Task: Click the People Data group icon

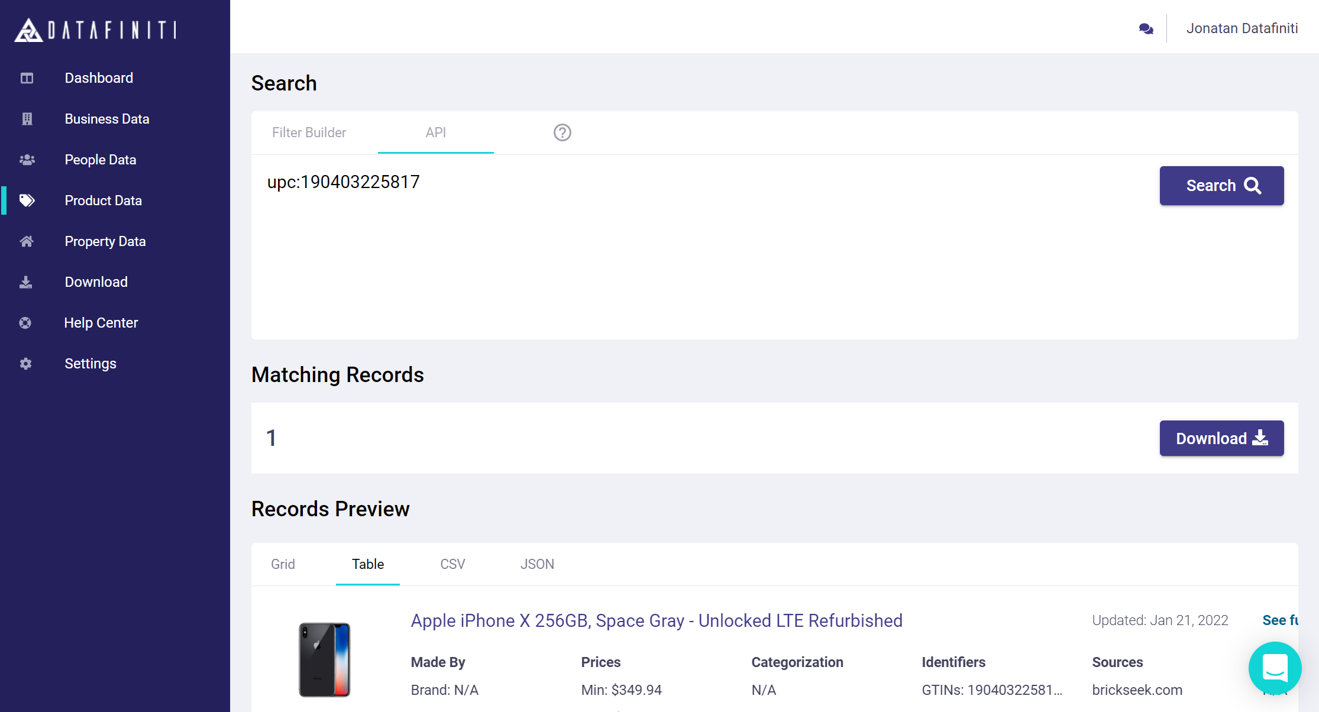Action: pos(27,160)
